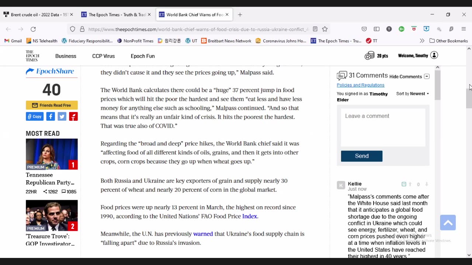Bookmark this page with the star icon
The width and height of the screenshot is (472, 265).
[325, 29]
